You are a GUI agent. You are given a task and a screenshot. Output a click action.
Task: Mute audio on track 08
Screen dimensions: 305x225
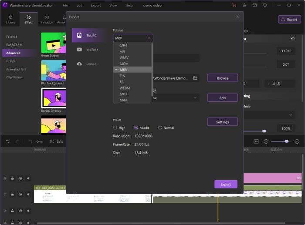click(28, 178)
